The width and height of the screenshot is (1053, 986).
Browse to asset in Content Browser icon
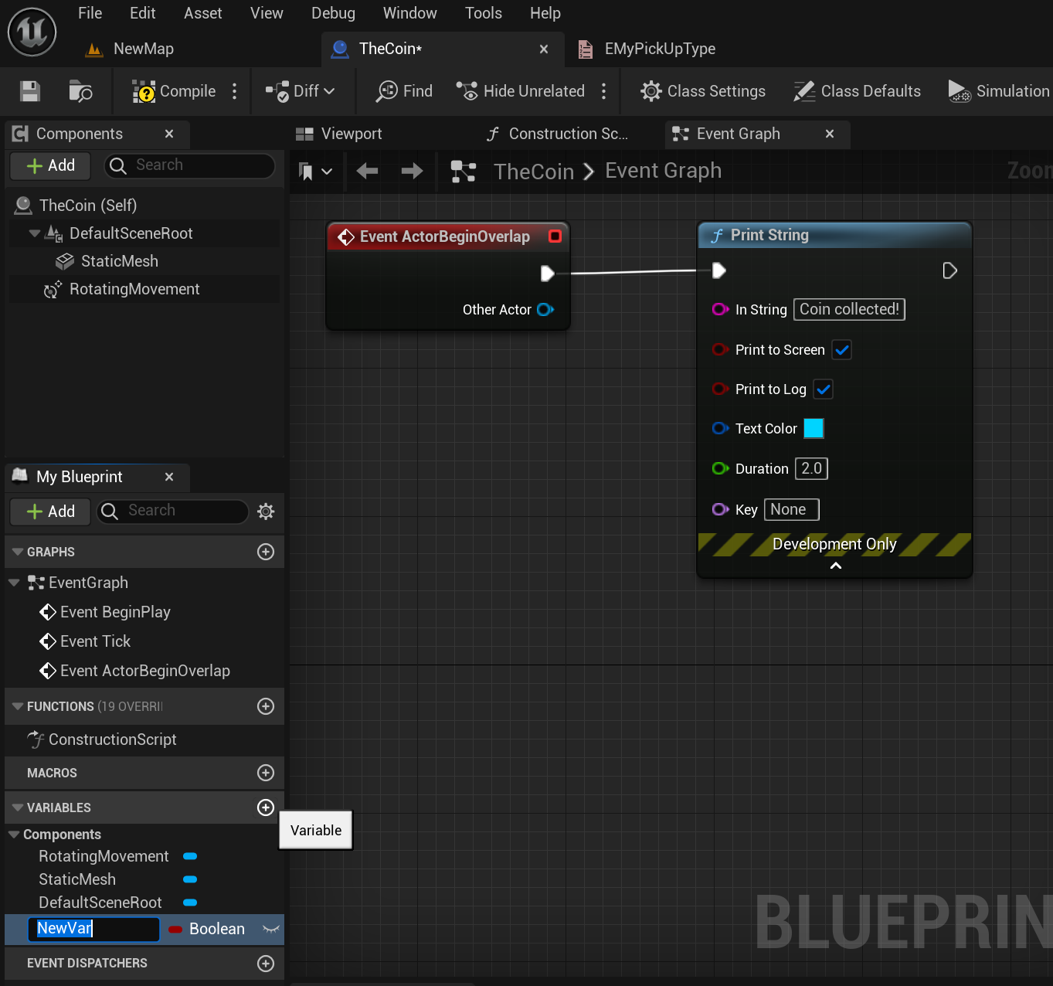(80, 91)
